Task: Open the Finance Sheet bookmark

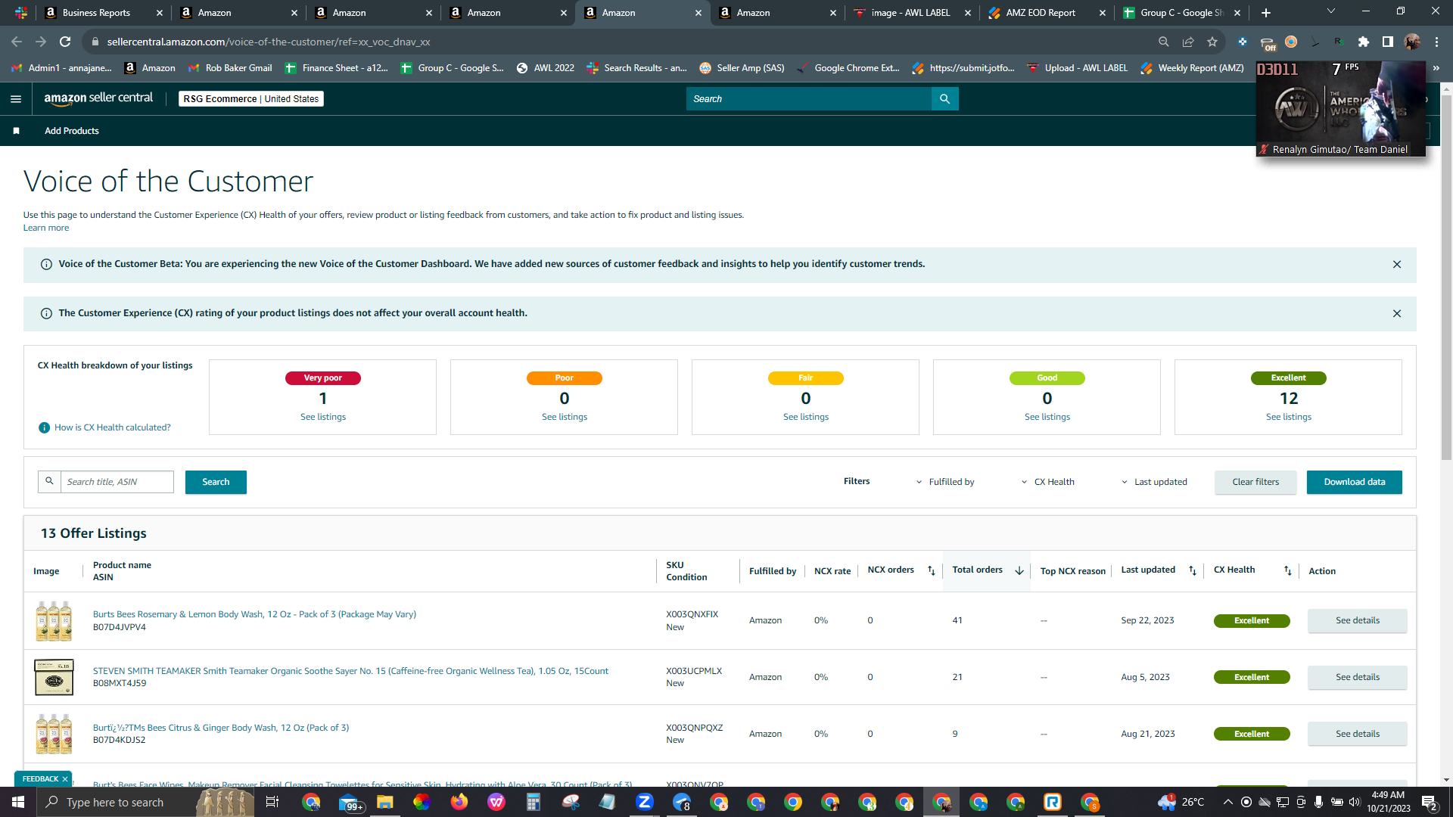Action: click(336, 68)
